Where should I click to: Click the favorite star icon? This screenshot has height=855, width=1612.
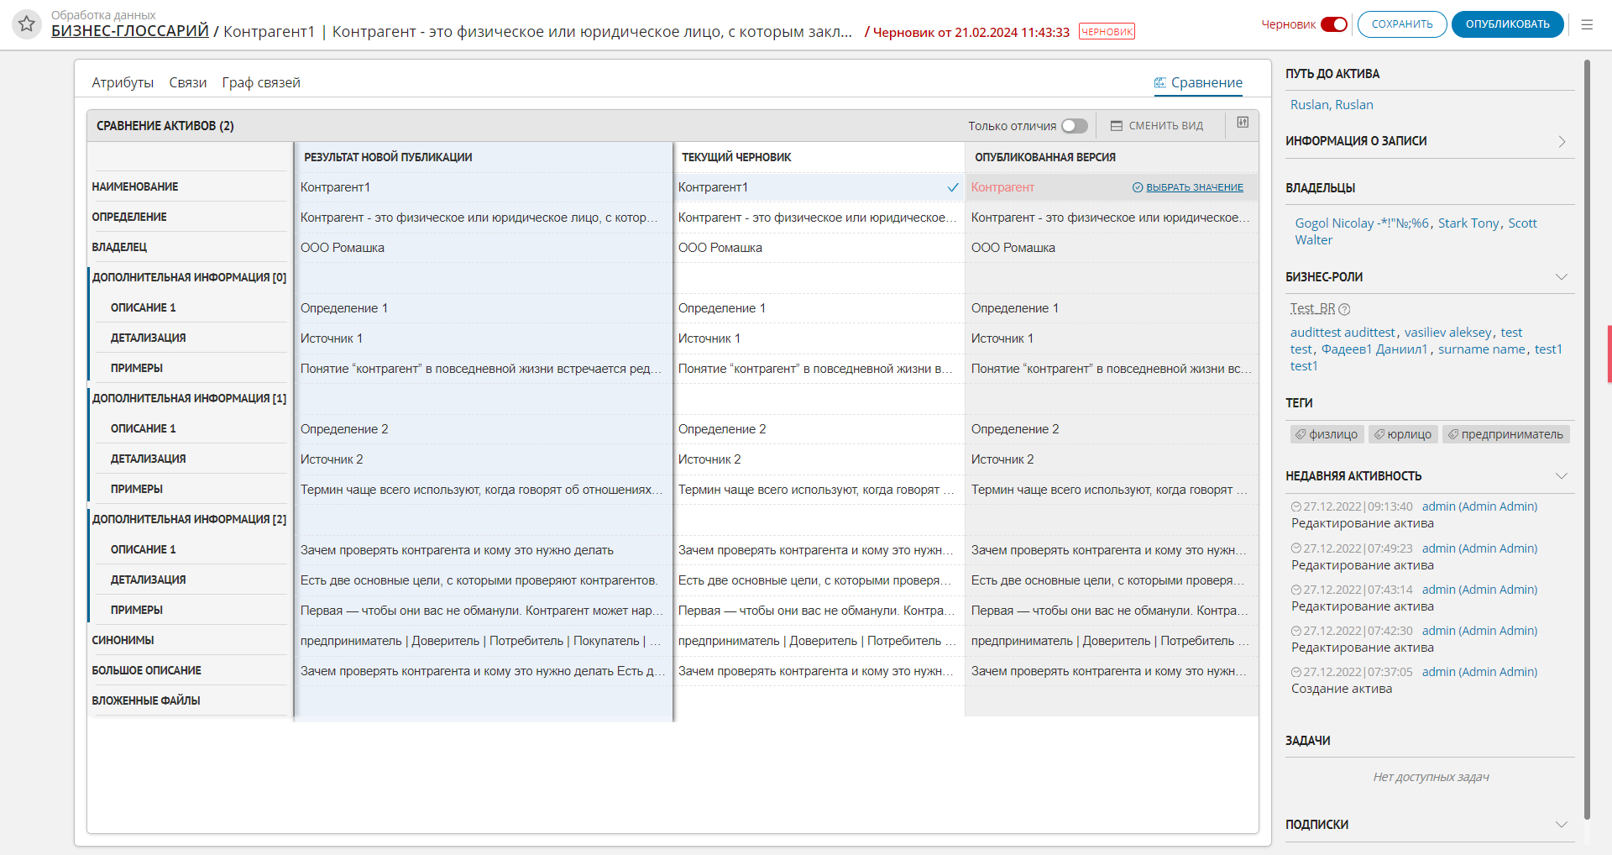coord(27,24)
